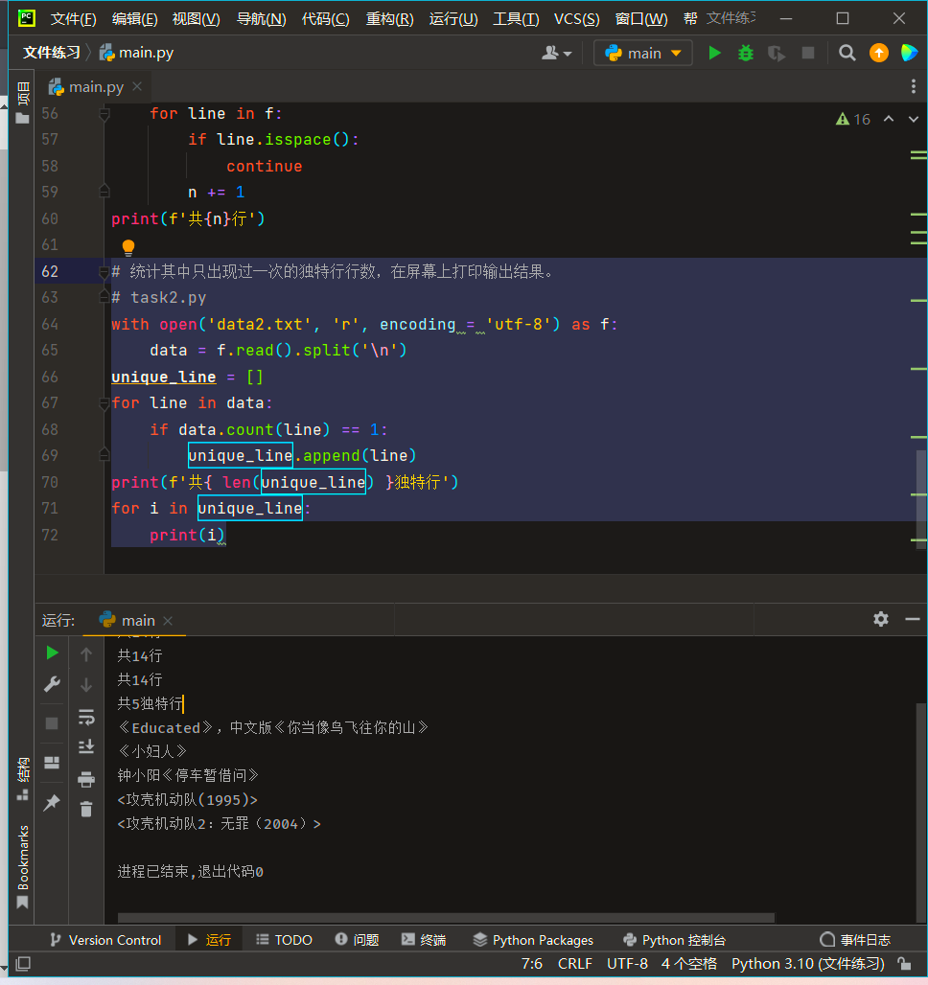Open the 运行 tool window button

click(209, 940)
